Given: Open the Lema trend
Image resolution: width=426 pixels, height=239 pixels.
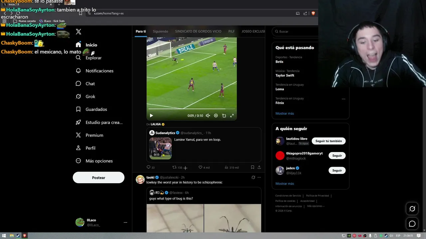Looking at the screenshot, I should [280, 89].
